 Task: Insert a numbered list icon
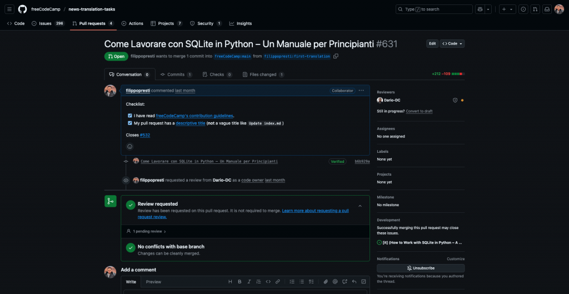tap(292, 282)
